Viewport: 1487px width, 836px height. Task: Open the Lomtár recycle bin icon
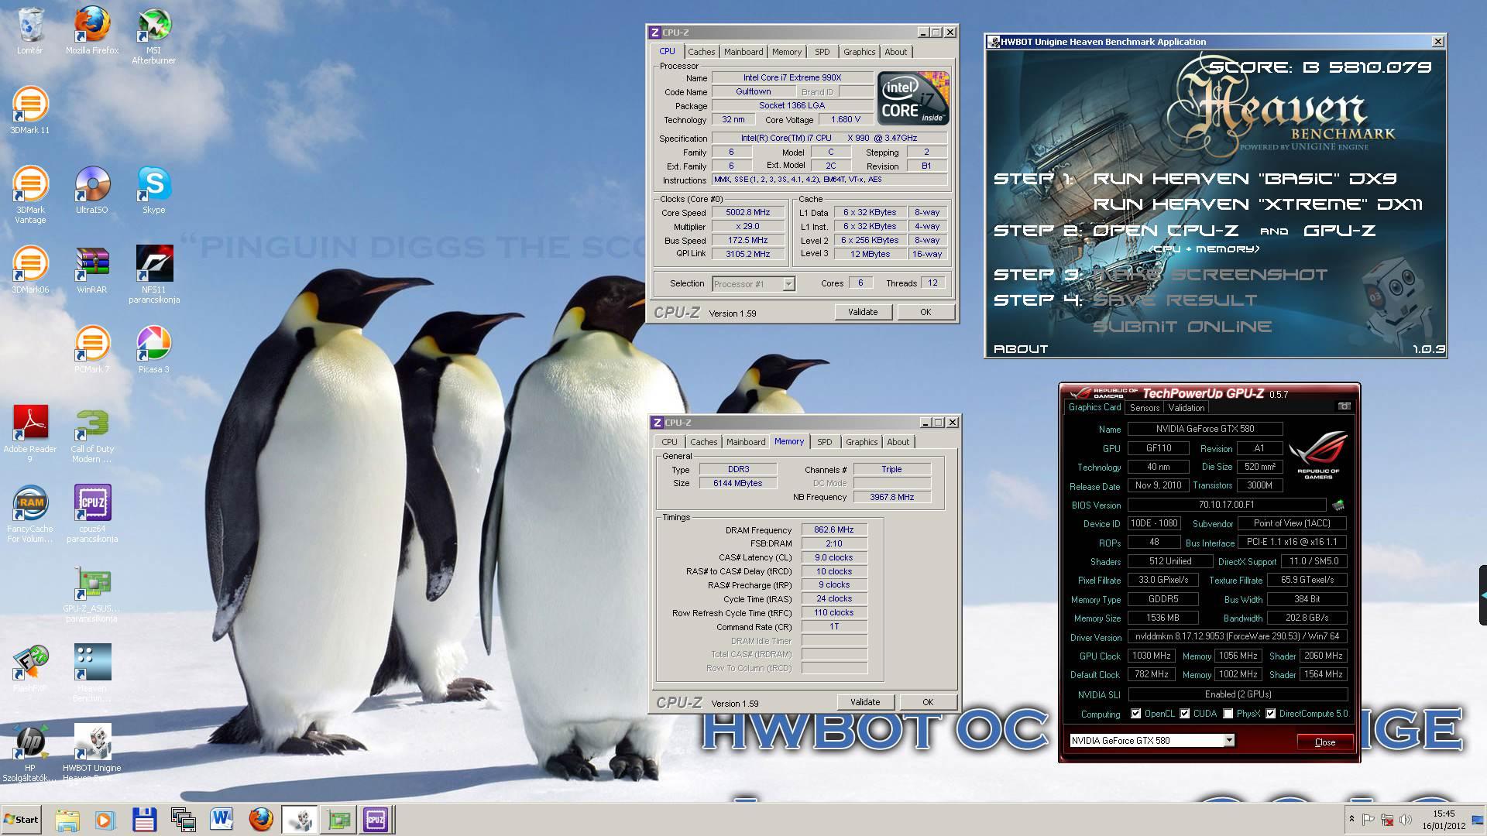click(30, 31)
